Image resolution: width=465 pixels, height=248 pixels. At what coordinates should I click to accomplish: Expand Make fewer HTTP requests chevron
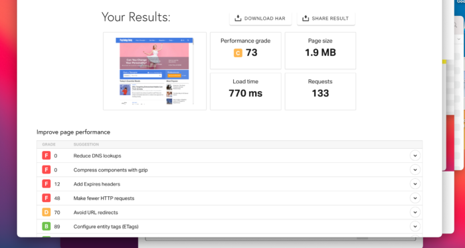coord(415,198)
